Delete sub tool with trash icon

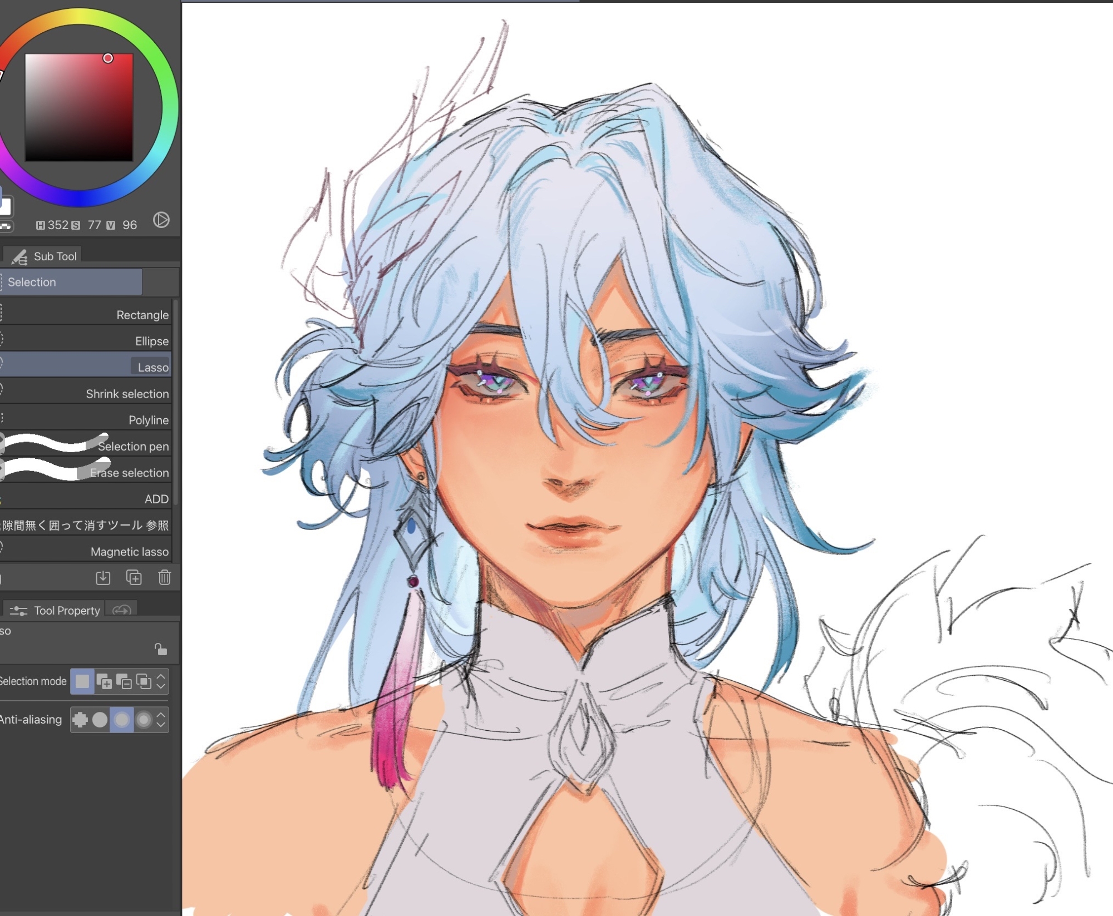pos(164,578)
